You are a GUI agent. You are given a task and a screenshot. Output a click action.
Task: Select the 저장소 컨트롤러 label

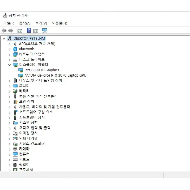[x=32, y=144]
